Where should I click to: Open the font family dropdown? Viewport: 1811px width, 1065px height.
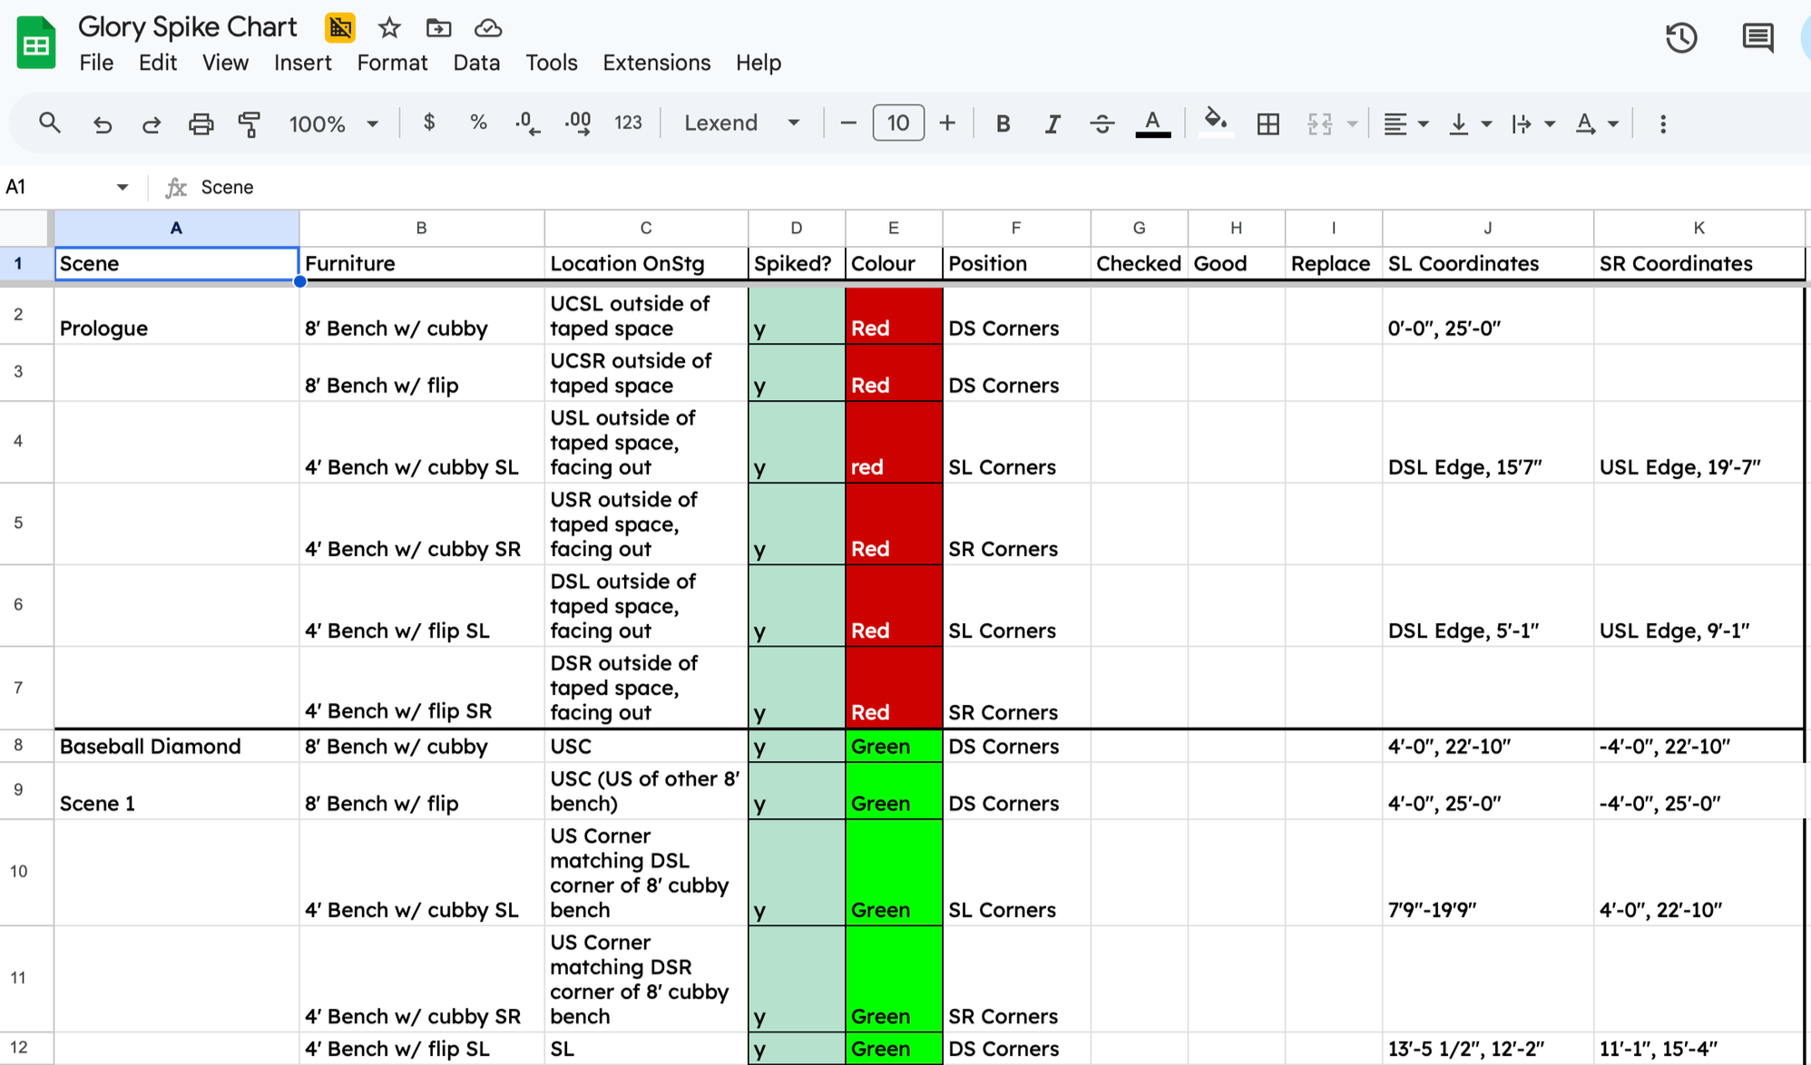[741, 123]
